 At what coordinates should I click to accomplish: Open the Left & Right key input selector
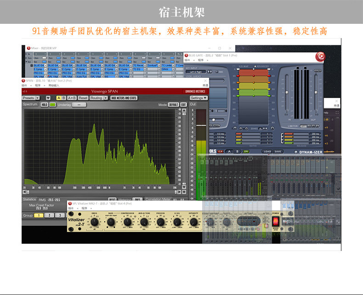coord(196,72)
